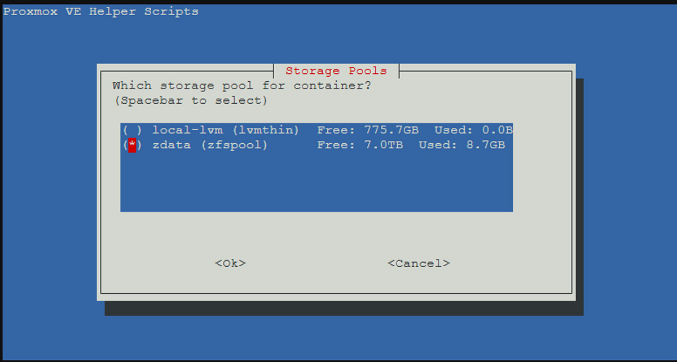677x362 pixels.
Task: Click the gray dialog area between Ok and Cancel
Action: coord(316,263)
